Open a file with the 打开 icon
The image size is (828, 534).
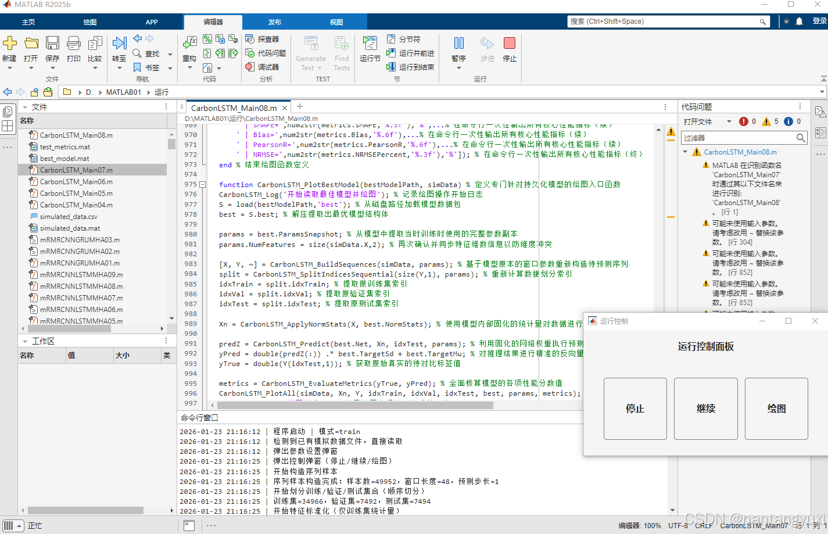point(31,43)
